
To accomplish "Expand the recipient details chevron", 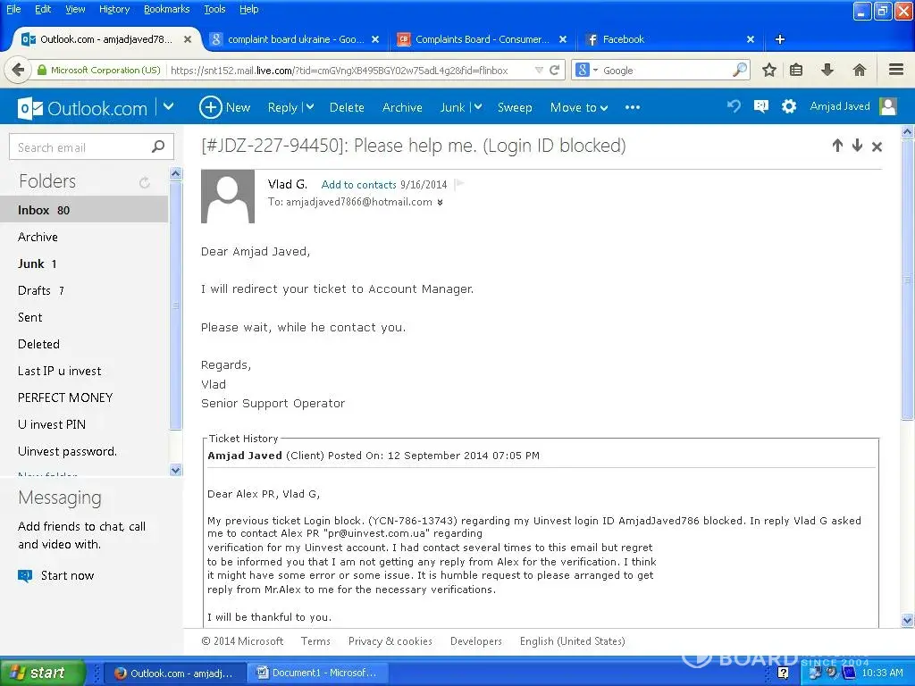I will (440, 203).
